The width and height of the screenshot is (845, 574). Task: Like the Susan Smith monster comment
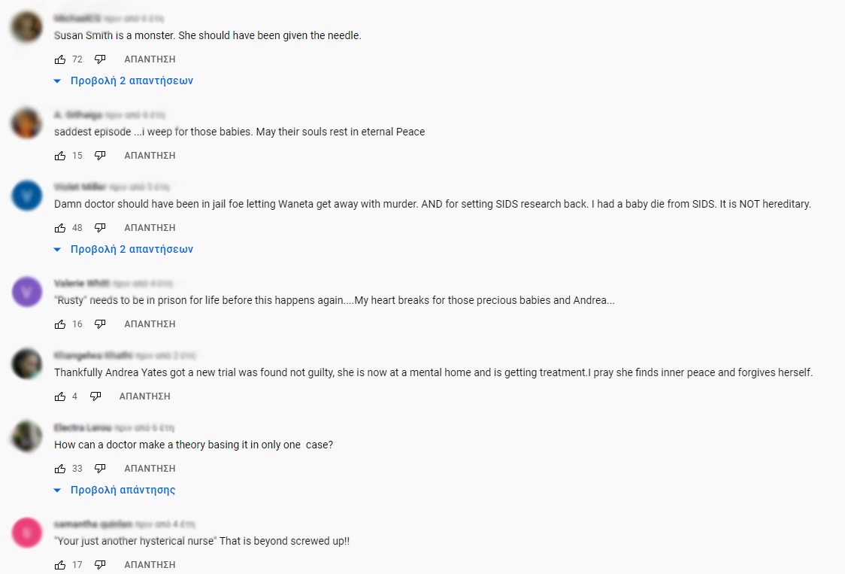[x=60, y=59]
